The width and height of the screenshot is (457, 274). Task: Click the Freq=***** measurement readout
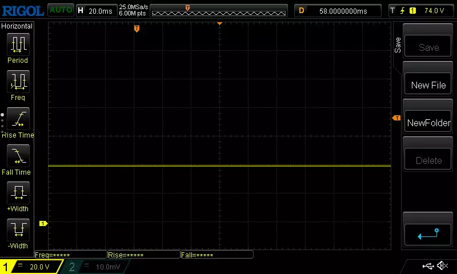[x=70, y=255]
